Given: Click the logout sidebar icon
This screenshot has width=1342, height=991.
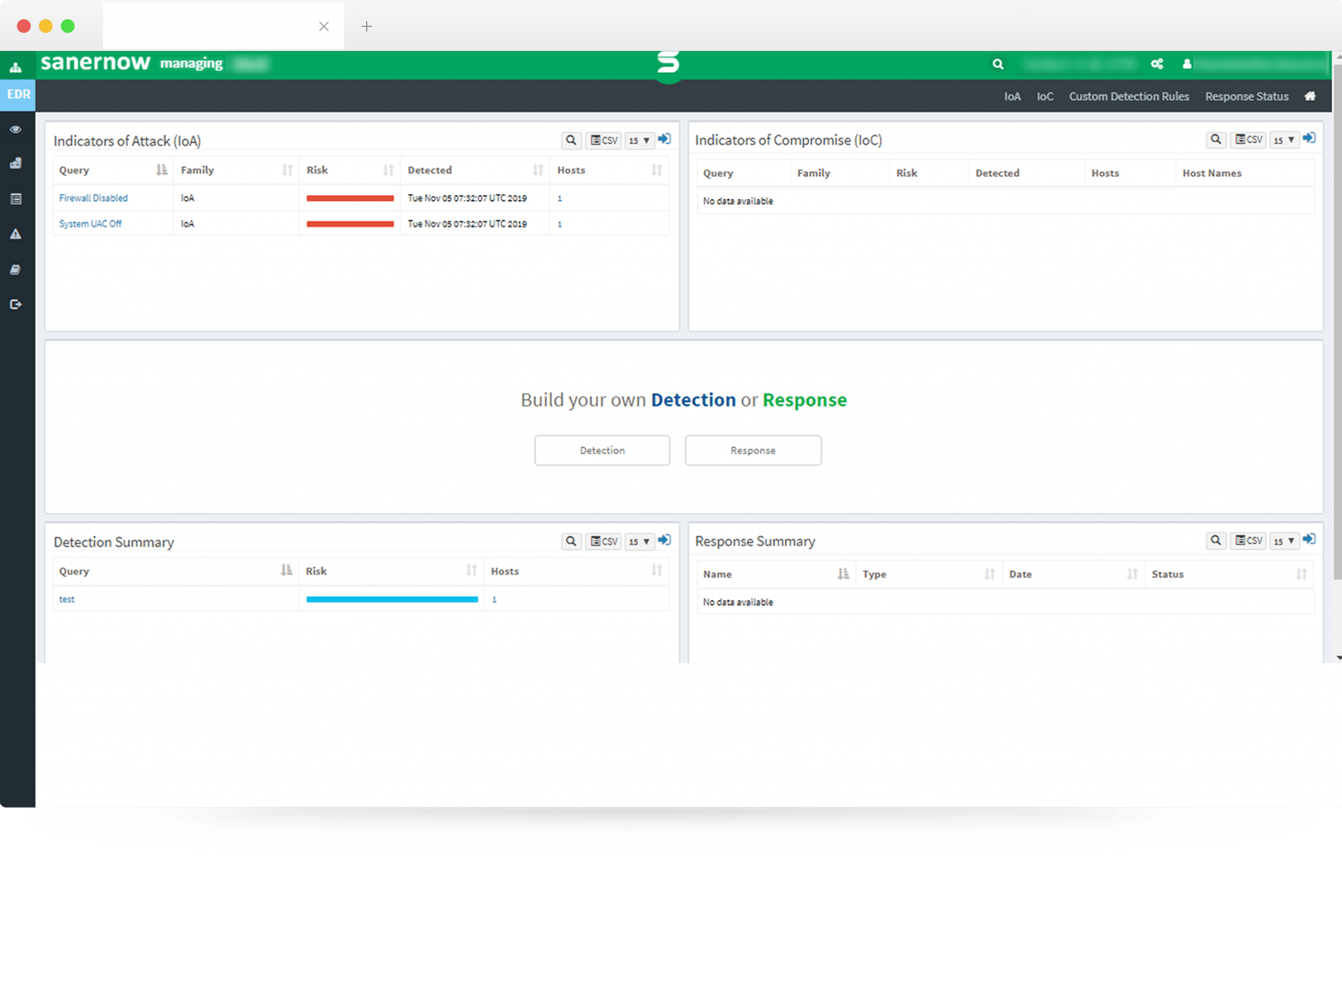Looking at the screenshot, I should pos(16,304).
